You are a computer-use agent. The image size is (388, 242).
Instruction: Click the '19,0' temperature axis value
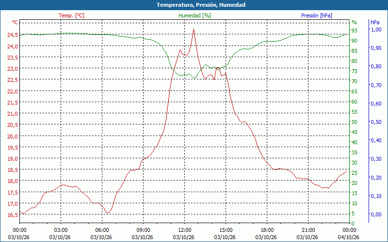coord(13,159)
